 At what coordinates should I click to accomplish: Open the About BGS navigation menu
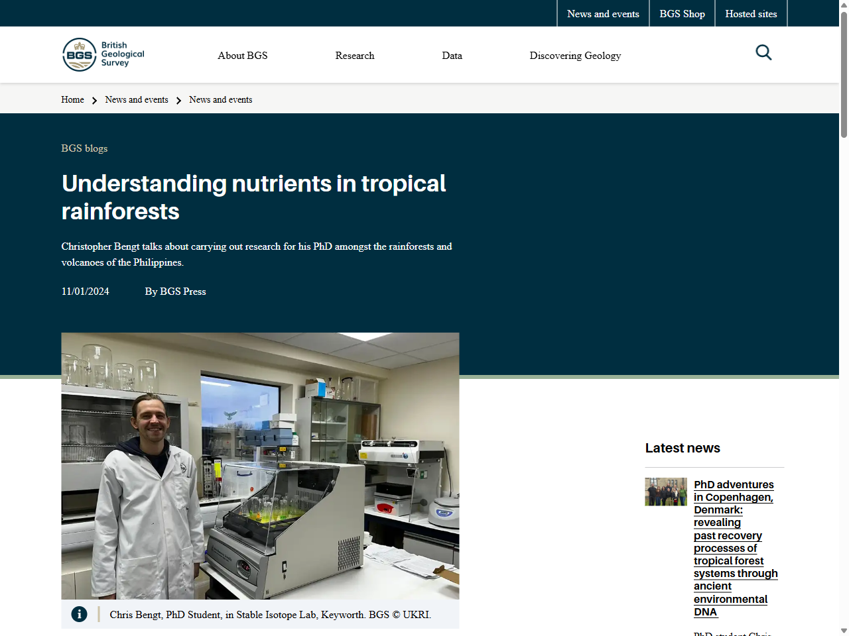242,56
